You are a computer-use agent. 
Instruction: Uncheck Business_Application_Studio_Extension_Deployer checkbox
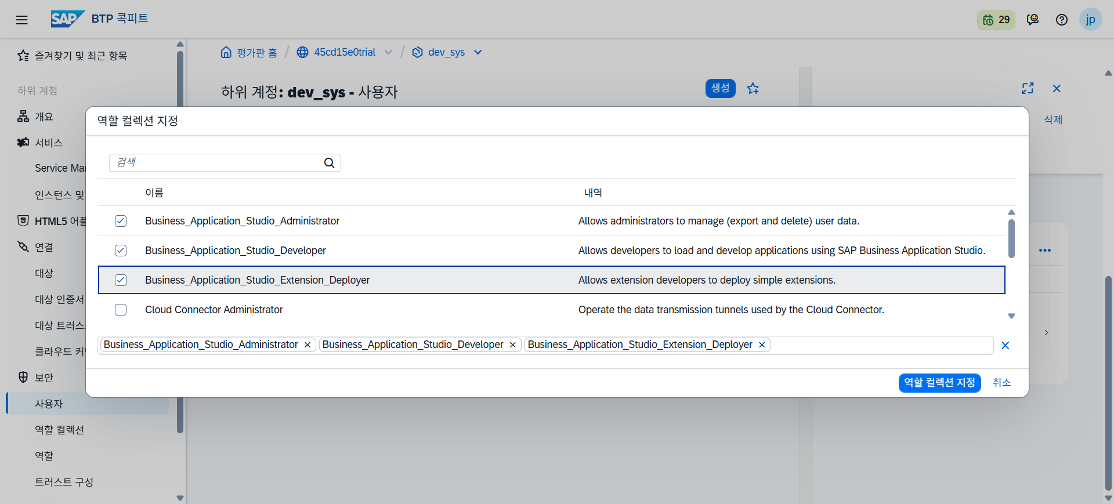pos(121,280)
